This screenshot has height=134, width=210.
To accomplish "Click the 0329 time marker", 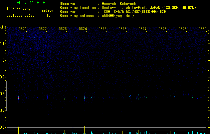I will click(183, 29).
